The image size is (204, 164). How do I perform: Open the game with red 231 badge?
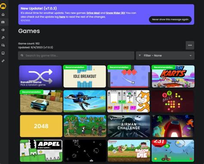point(173,151)
